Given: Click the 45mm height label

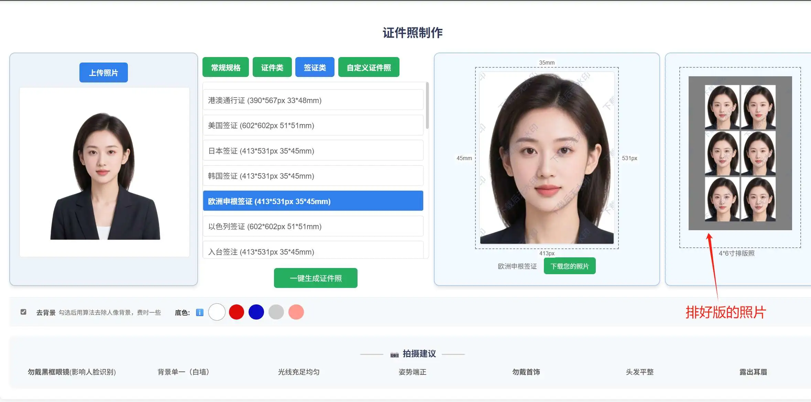Looking at the screenshot, I should click(x=464, y=158).
